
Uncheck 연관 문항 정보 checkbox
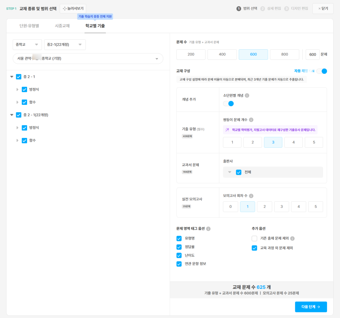point(179,264)
